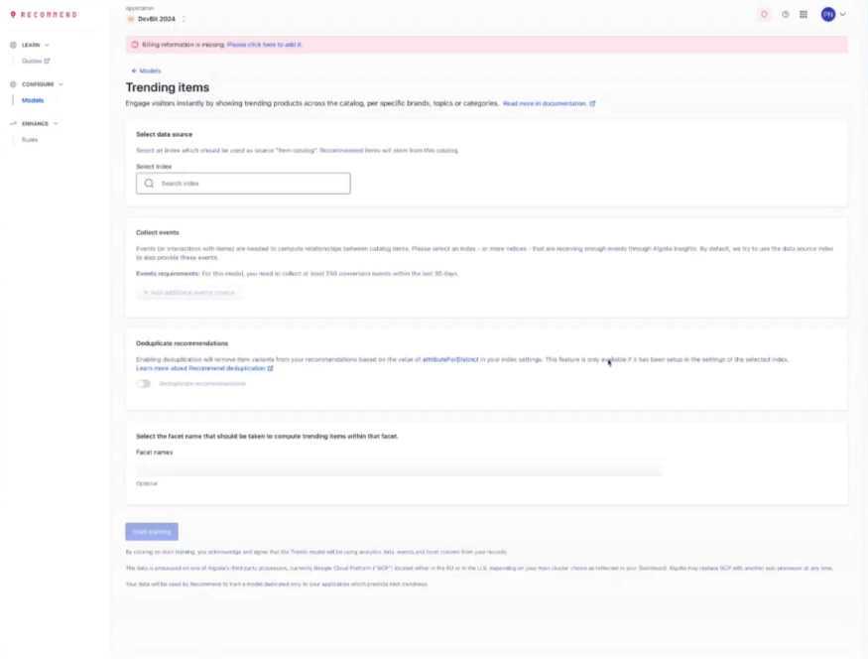Open Rules in the sidebar

pos(30,140)
